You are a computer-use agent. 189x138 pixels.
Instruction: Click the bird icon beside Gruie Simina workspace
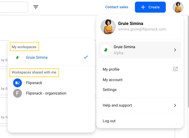(x=18, y=57)
